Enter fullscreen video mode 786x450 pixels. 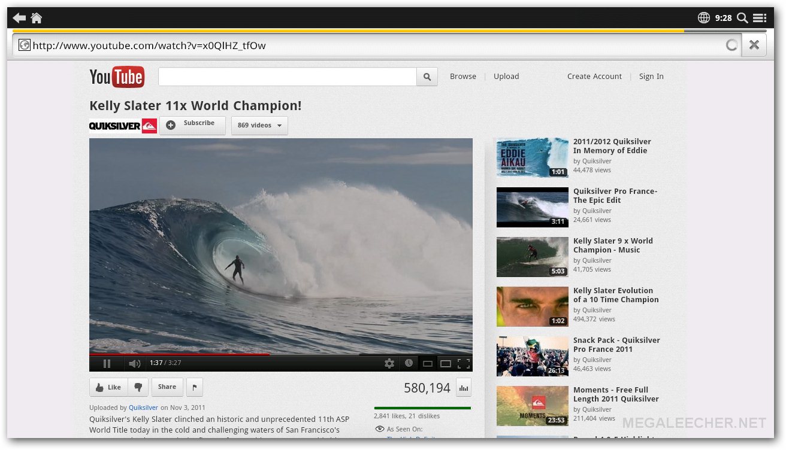pyautogui.click(x=463, y=363)
